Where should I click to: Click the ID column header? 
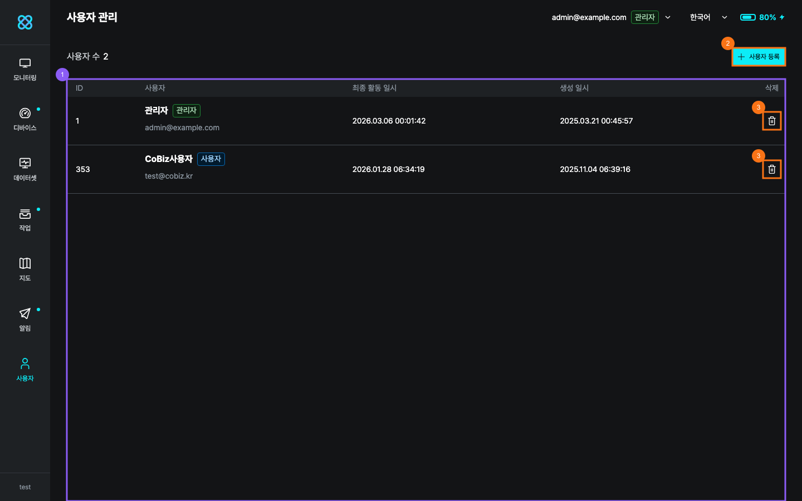click(x=79, y=88)
